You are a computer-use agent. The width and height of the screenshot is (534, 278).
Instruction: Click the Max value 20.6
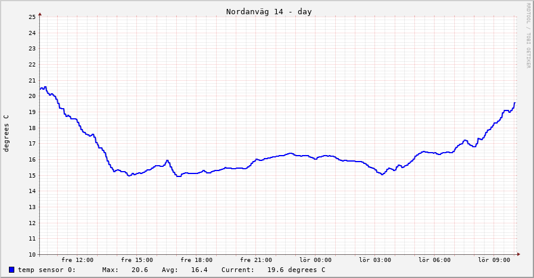(x=140, y=270)
